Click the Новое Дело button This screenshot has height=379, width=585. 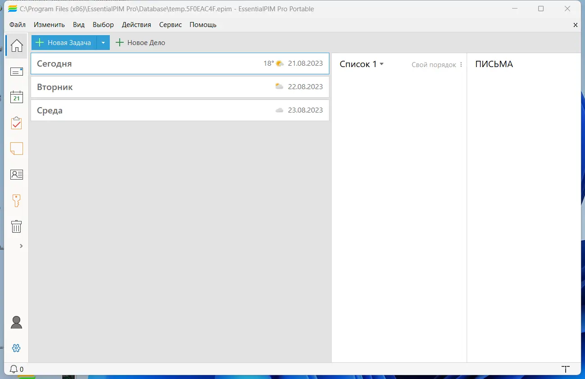pos(141,42)
